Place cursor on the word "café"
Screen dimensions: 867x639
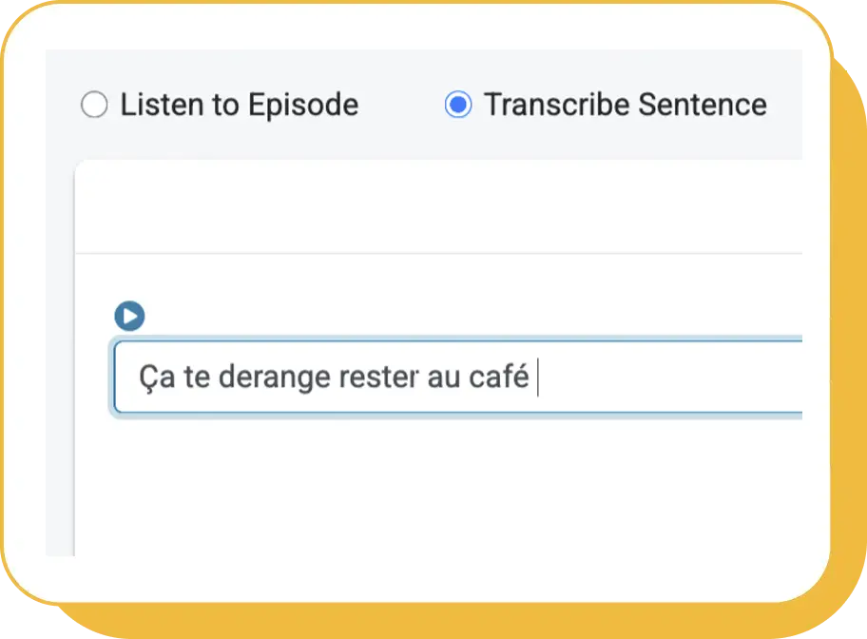pyautogui.click(x=498, y=378)
